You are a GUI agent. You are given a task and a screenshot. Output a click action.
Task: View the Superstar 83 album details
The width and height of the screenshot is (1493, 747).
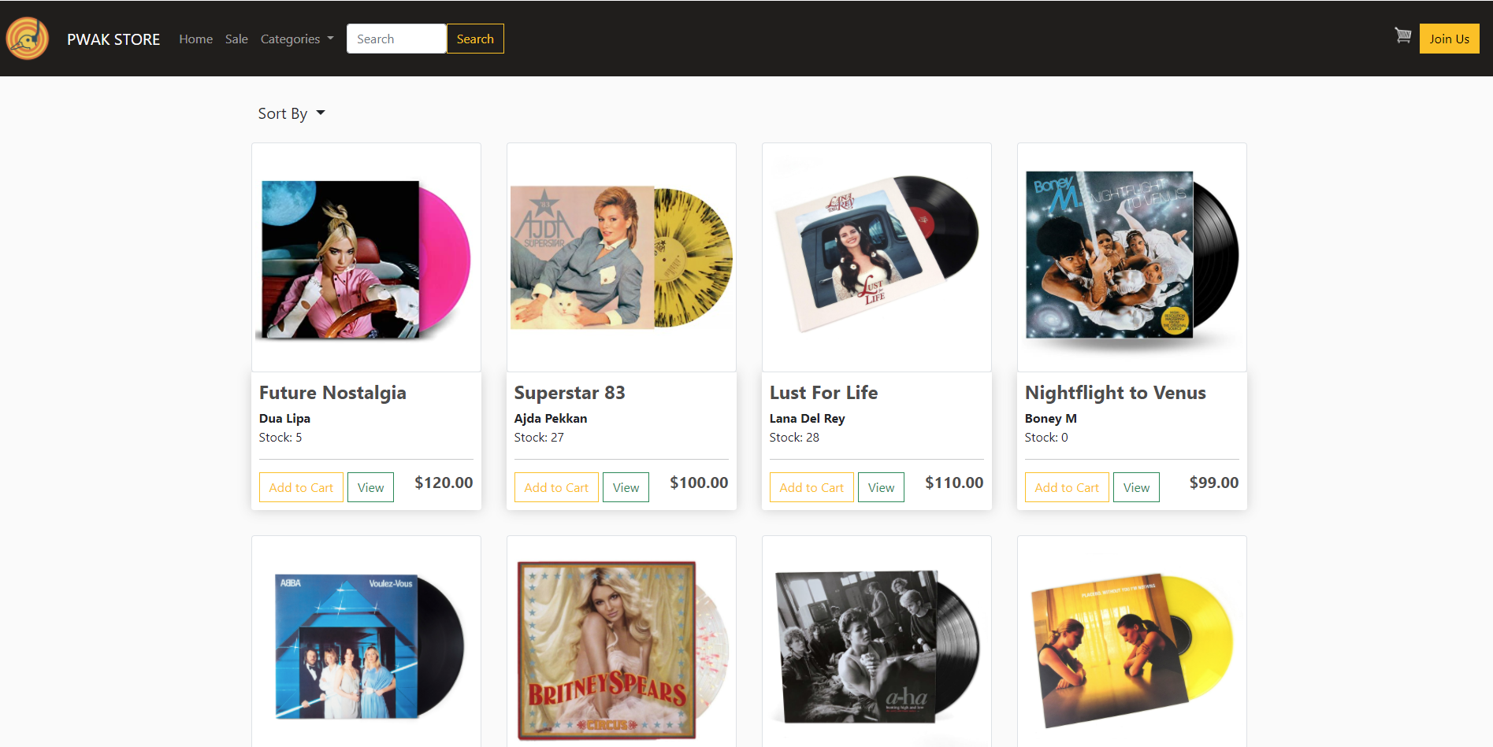625,486
